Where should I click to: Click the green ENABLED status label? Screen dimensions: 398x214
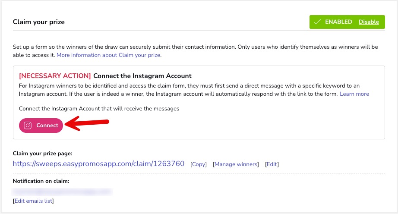click(x=338, y=22)
